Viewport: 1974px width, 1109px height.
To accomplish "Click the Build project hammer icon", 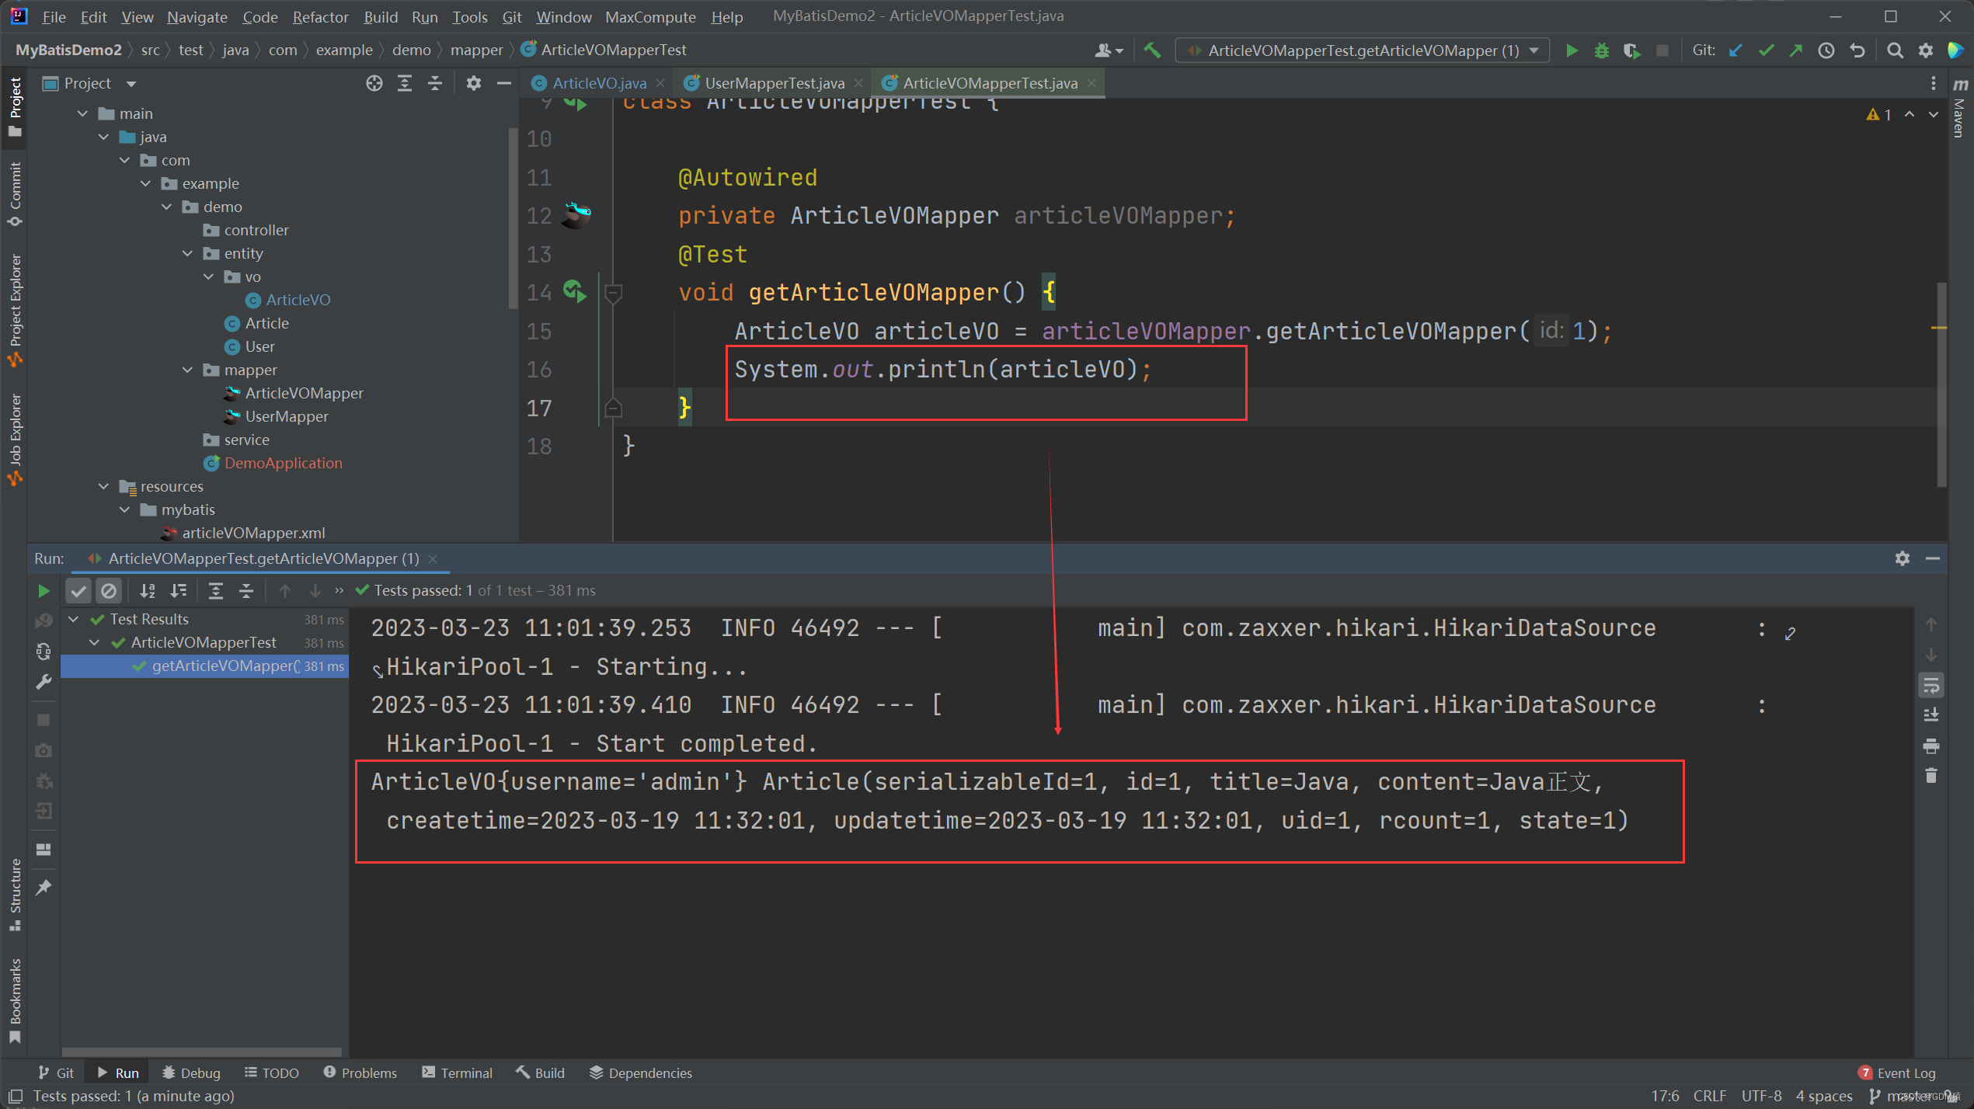I will [x=1152, y=50].
